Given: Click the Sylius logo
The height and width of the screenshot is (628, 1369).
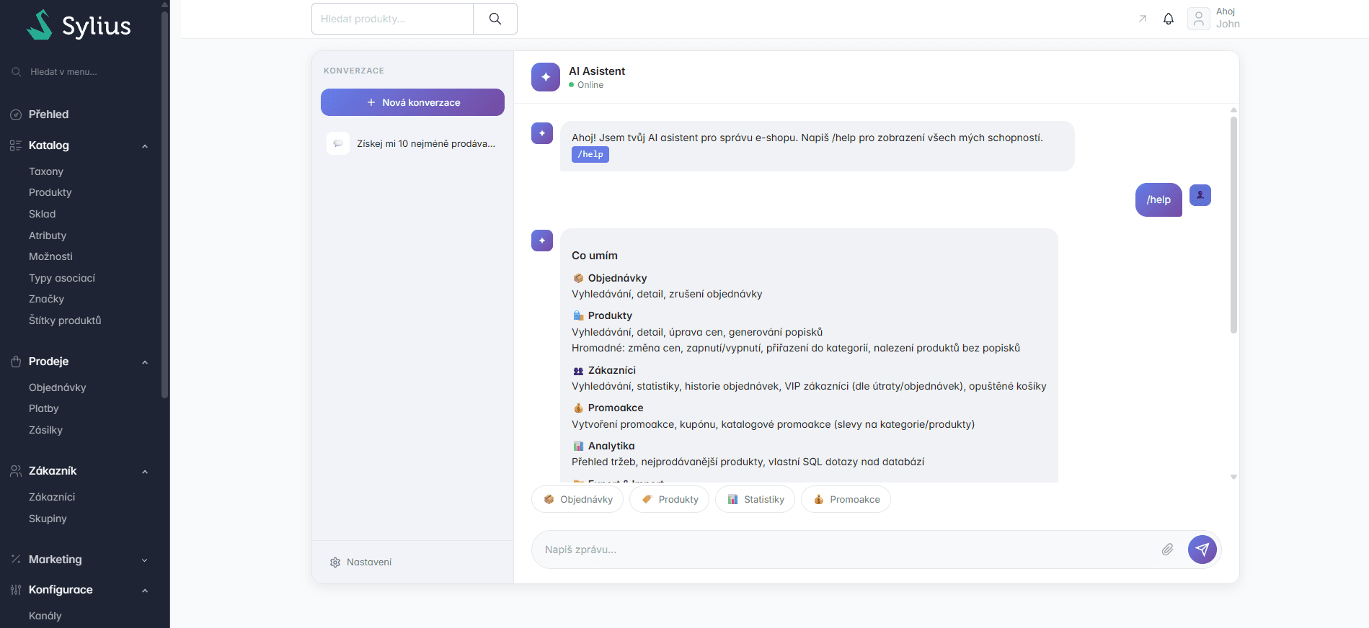Looking at the screenshot, I should coord(79,25).
